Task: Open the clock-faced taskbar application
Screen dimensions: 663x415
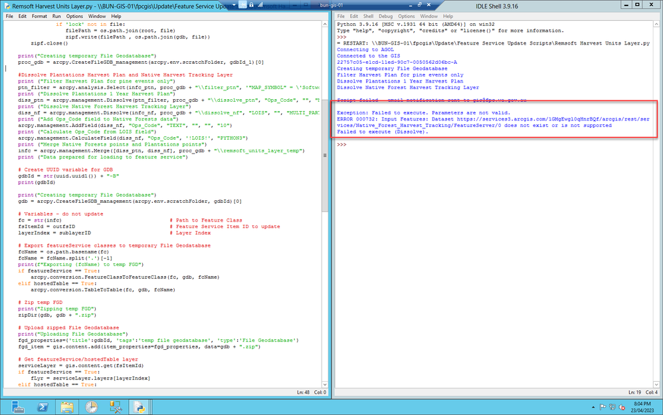Action: 91,407
